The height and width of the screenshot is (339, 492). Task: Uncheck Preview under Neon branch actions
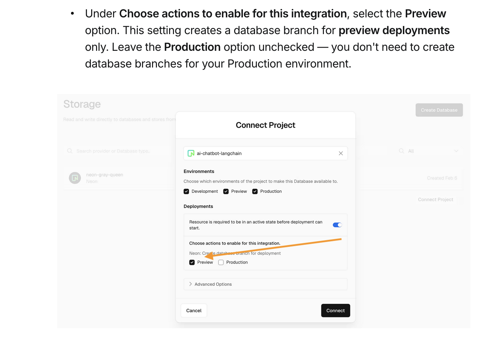[192, 262]
